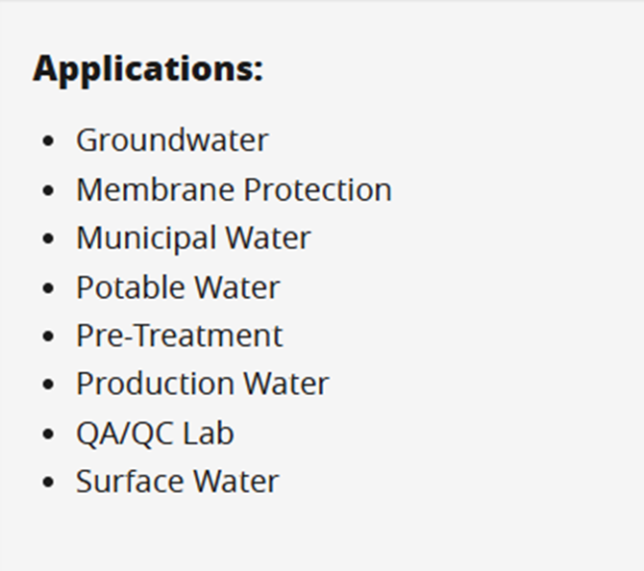Click the Applications heading

[148, 69]
